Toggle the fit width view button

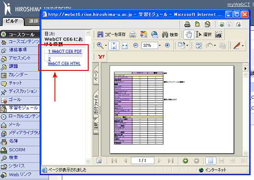(x=124, y=46)
